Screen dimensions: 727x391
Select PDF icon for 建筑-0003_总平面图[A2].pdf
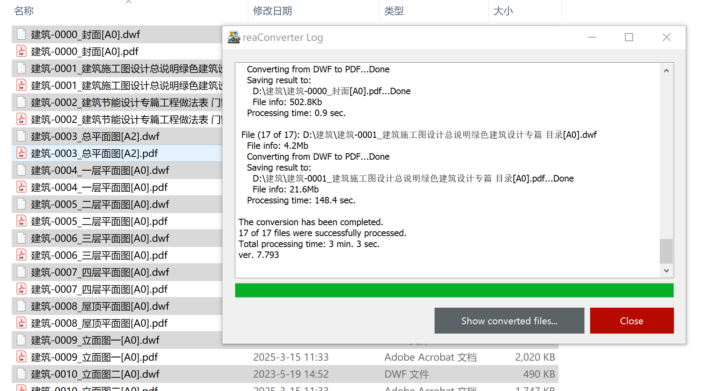(x=21, y=153)
